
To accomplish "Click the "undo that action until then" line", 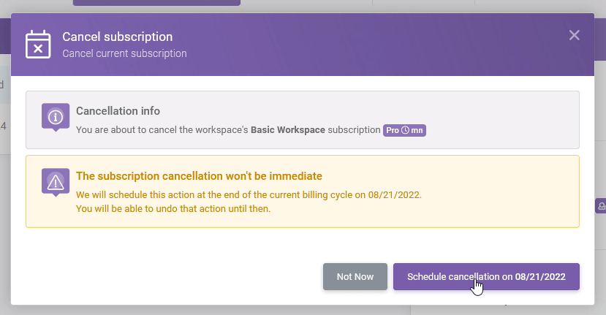I will coord(173,208).
